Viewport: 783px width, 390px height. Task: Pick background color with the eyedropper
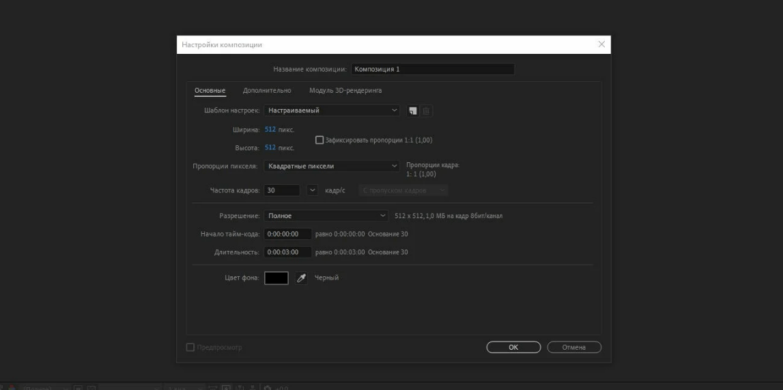[301, 278]
